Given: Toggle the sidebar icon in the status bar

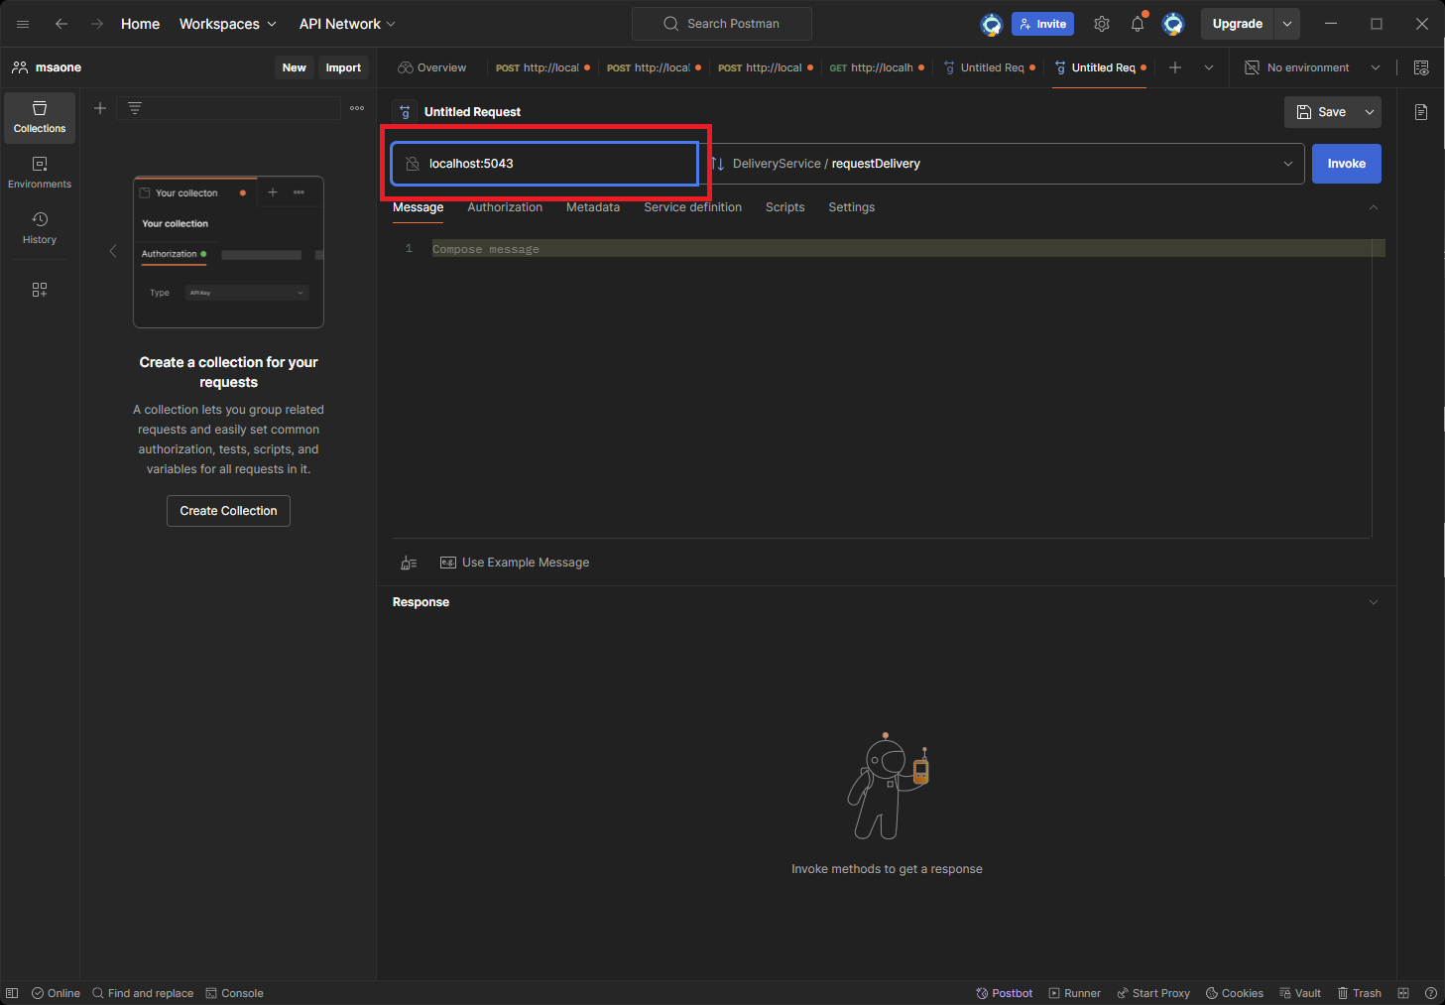Looking at the screenshot, I should (12, 993).
